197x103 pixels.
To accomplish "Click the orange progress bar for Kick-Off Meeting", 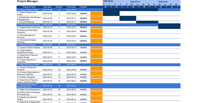I will 96,22.
